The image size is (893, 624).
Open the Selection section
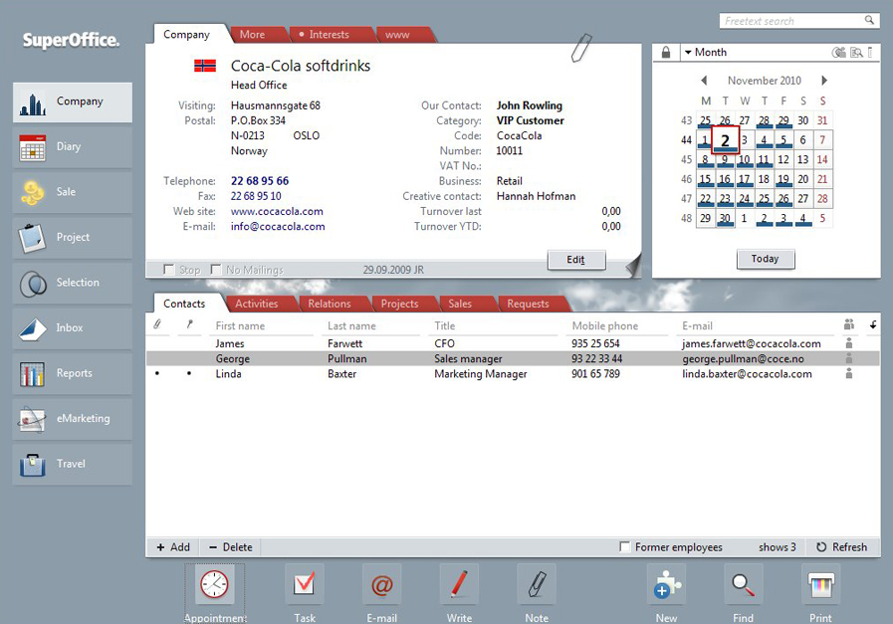pyautogui.click(x=73, y=283)
